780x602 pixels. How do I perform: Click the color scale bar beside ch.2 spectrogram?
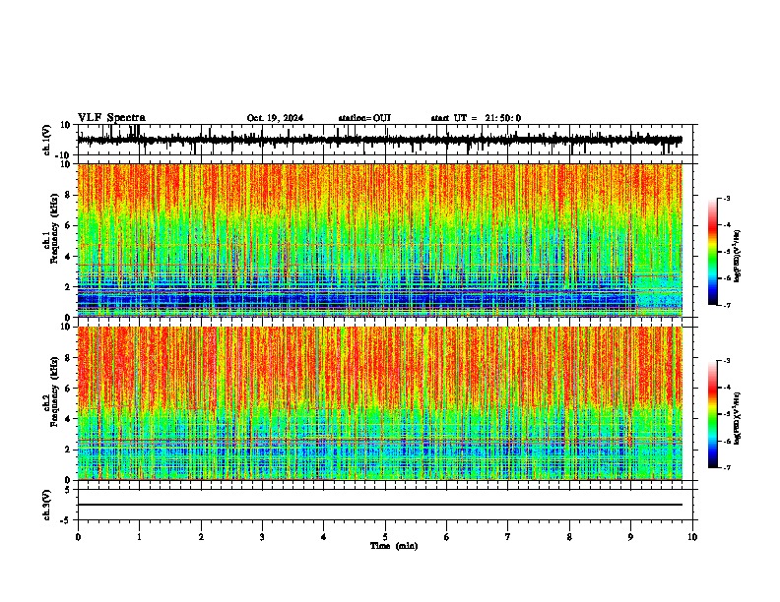pyautogui.click(x=713, y=414)
